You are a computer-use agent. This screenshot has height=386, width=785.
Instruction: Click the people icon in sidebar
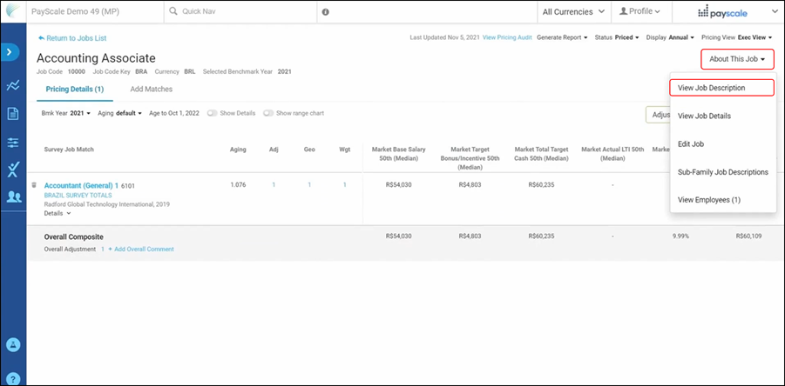(12, 197)
